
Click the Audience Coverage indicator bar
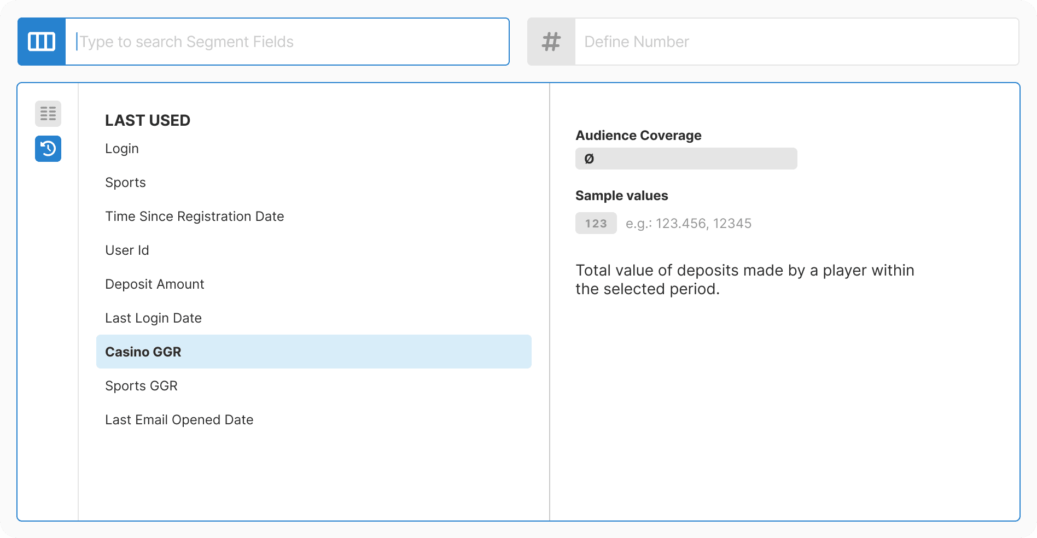686,159
